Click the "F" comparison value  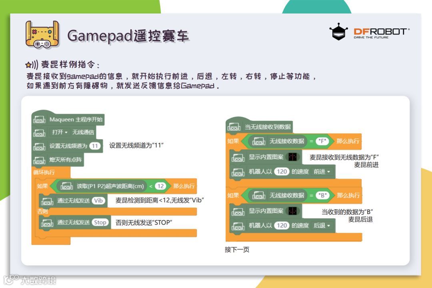(x=322, y=141)
